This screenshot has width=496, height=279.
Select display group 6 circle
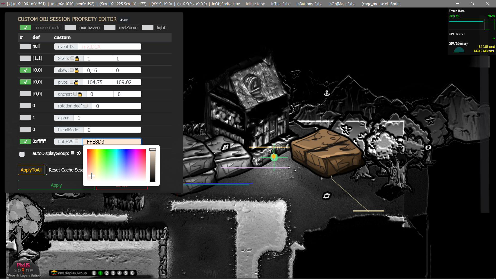[132, 273]
